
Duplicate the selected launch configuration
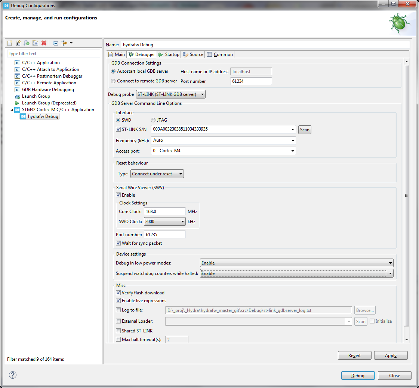(x=35, y=43)
